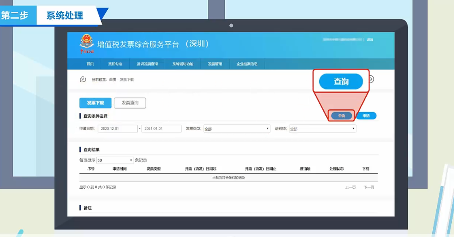Open the 系统辅助功能 navigation menu

183,64
